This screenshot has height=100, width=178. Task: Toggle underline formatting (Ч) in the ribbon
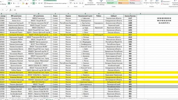click(14, 3)
